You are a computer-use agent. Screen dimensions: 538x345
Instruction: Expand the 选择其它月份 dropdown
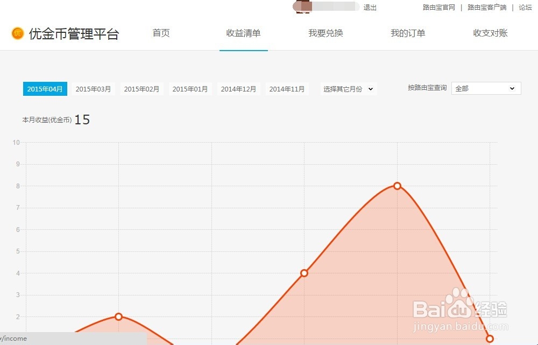click(348, 89)
